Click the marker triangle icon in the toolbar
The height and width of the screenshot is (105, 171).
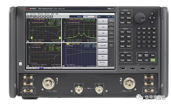pyautogui.click(x=35, y=16)
